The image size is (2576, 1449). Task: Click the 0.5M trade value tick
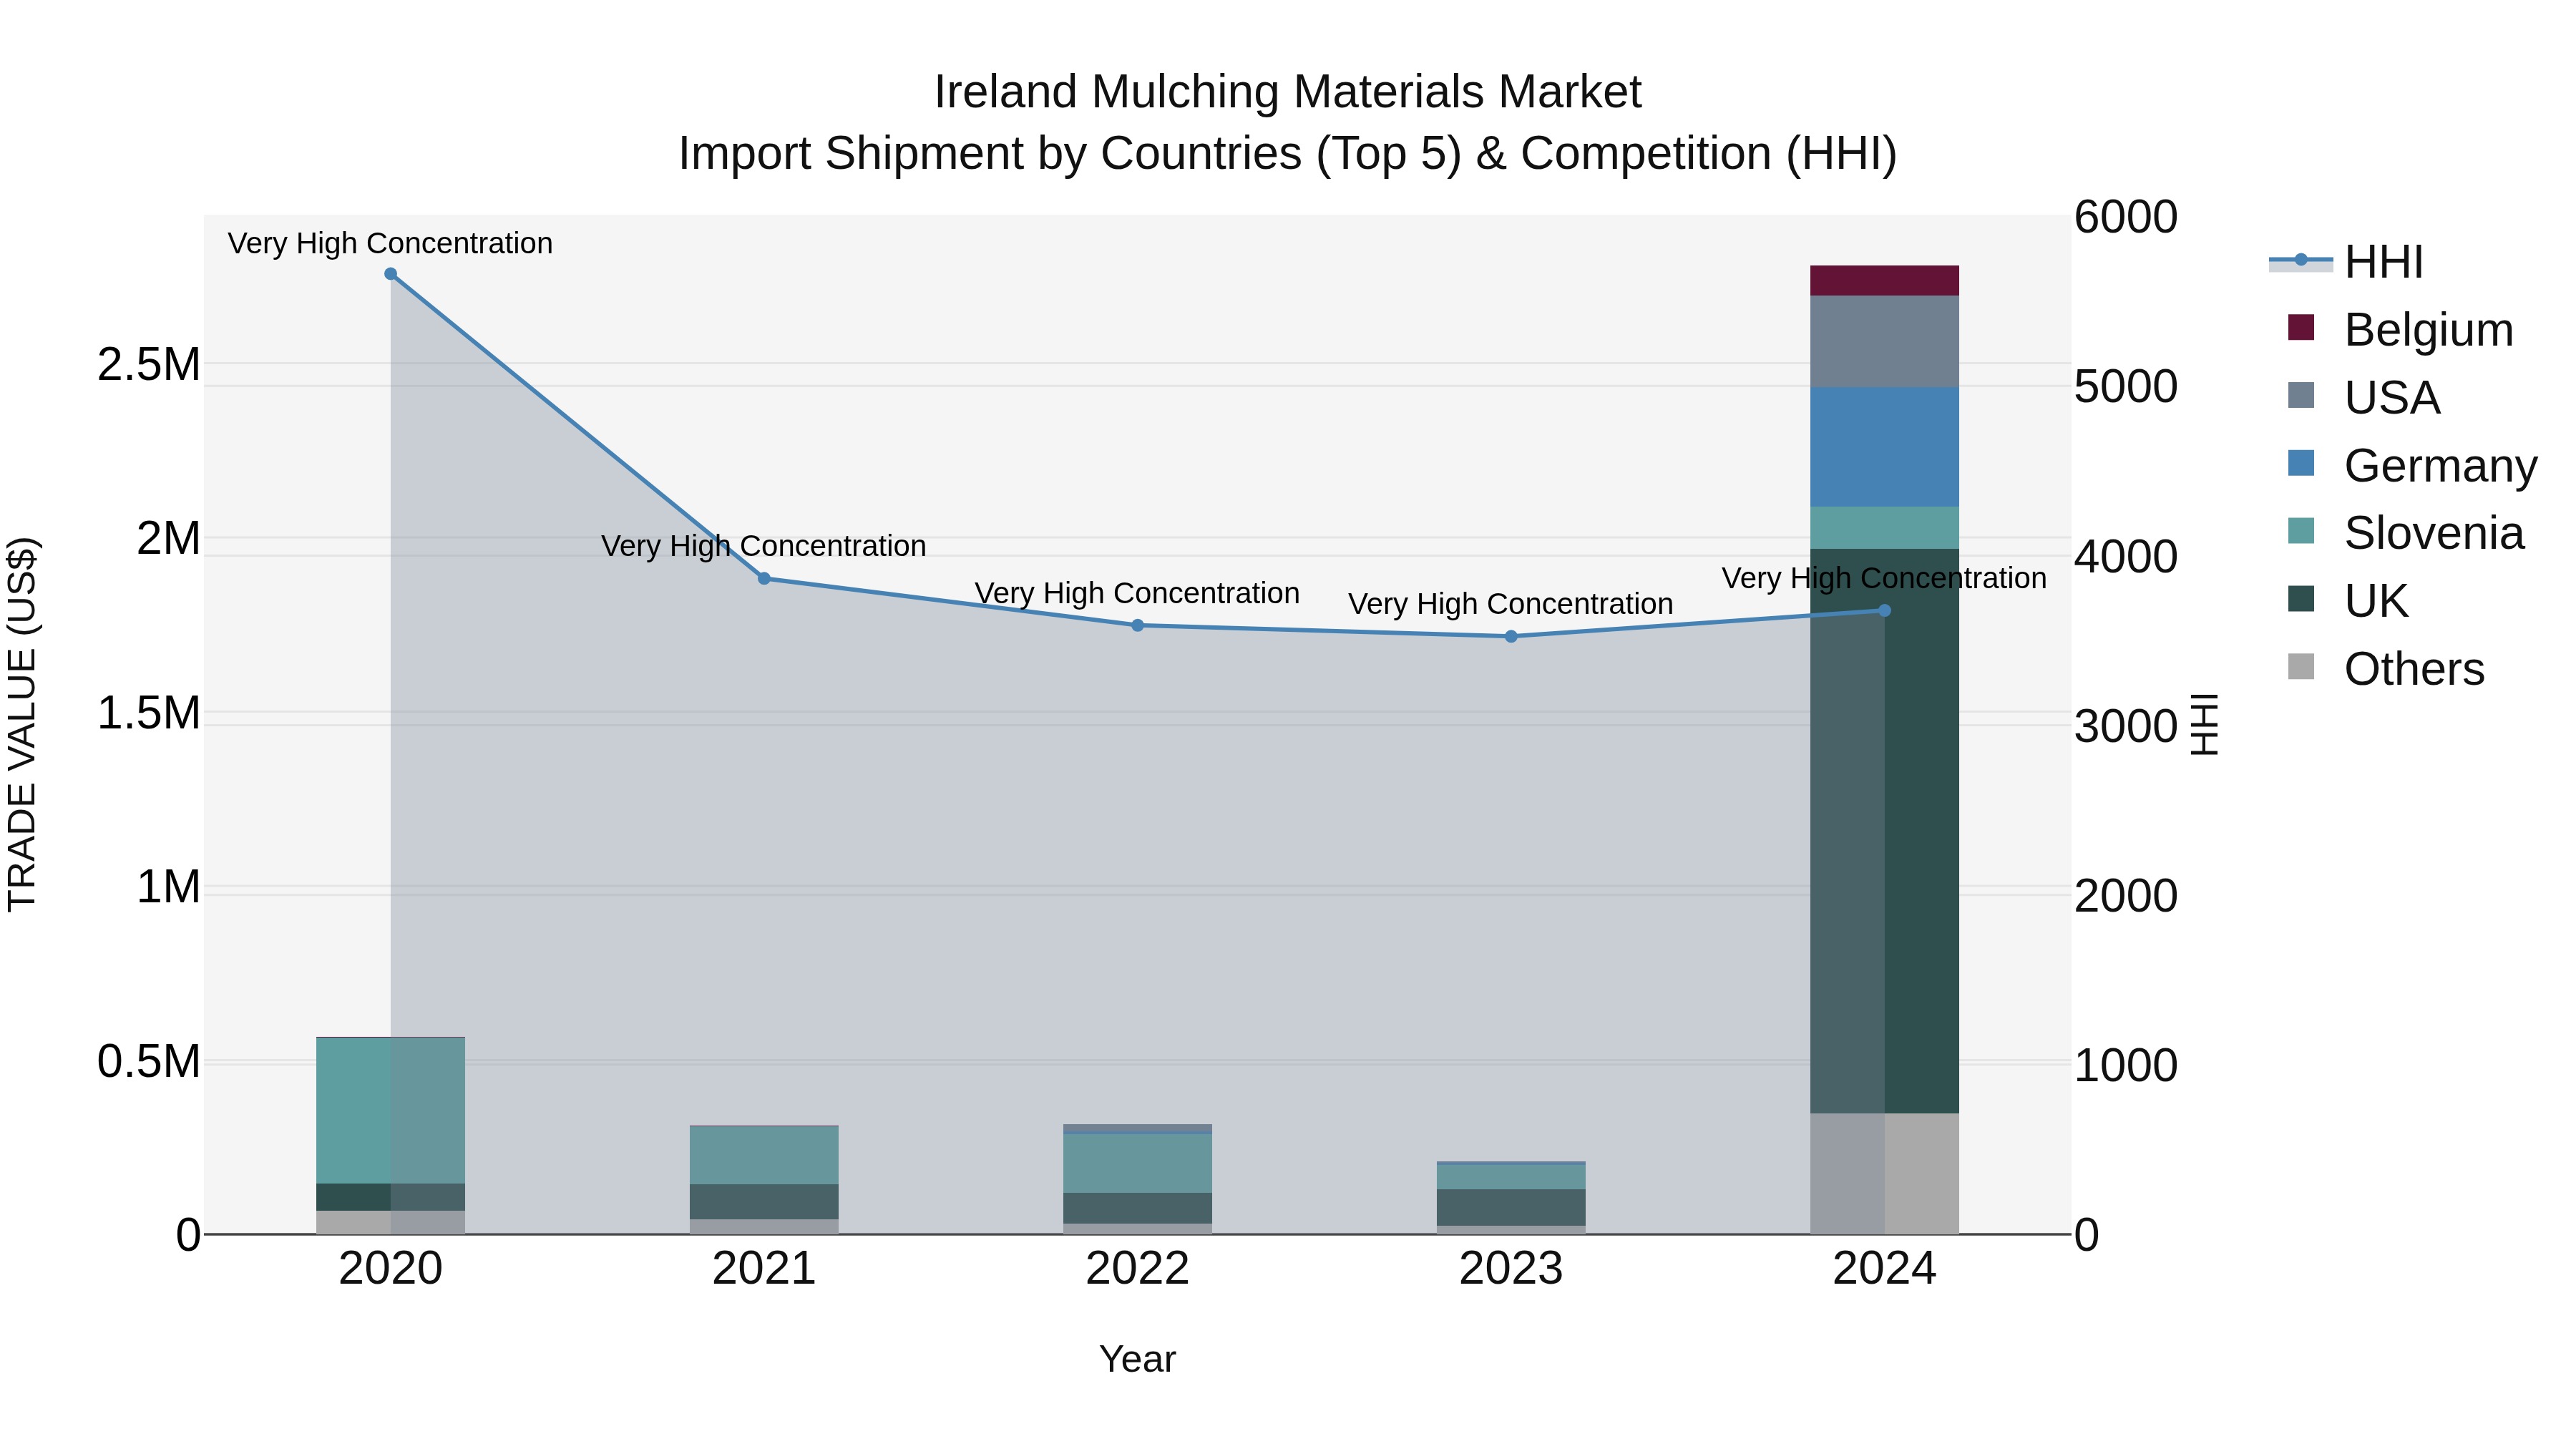coord(149,1062)
